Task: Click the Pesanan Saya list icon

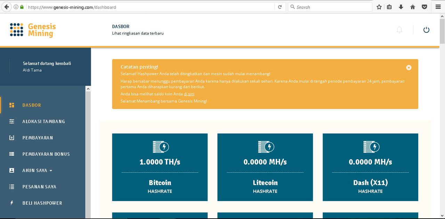Action: coord(12,187)
